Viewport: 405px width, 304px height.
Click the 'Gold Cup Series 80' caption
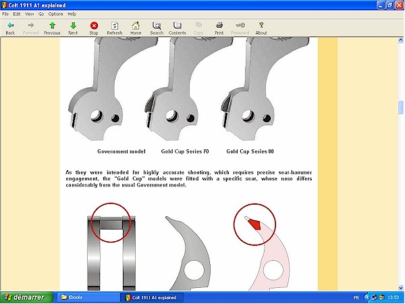click(x=250, y=151)
